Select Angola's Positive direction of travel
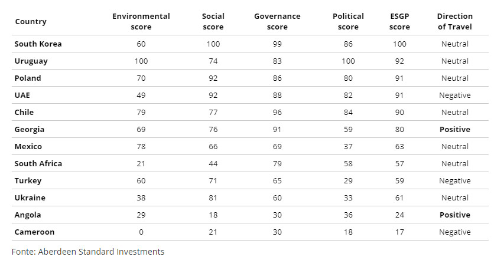Screen dimensions: 494x270 pos(454,215)
